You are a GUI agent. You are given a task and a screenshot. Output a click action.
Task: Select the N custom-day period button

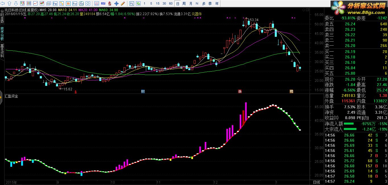click(x=197, y=3)
